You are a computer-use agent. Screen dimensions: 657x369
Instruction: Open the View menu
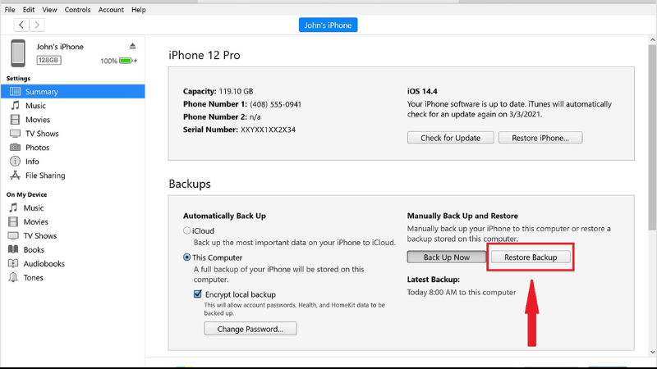[x=49, y=10]
